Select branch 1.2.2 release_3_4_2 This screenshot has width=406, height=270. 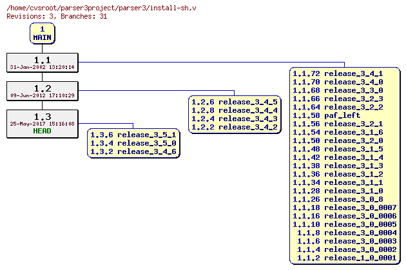235,127
